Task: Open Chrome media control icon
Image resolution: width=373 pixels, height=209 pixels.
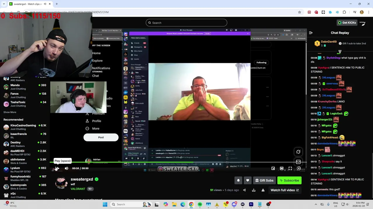Action: (355, 12)
